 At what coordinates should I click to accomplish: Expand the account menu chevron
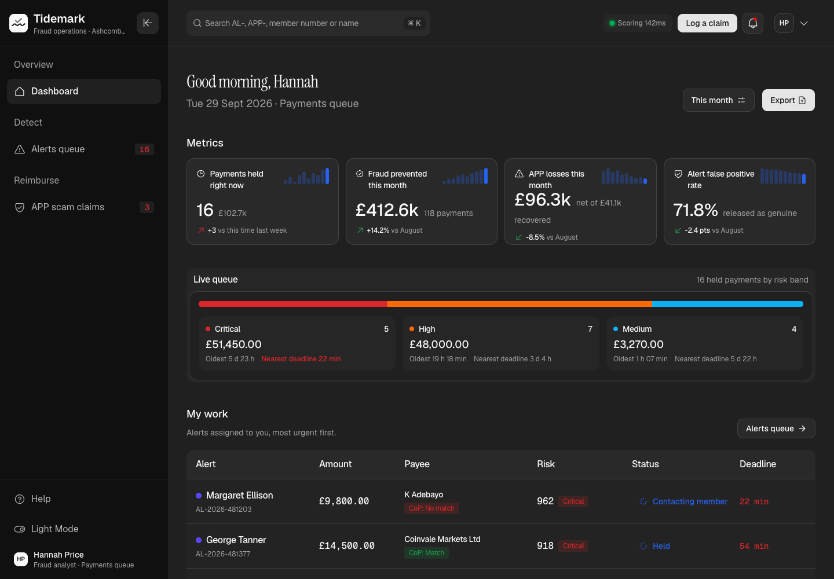tap(804, 23)
